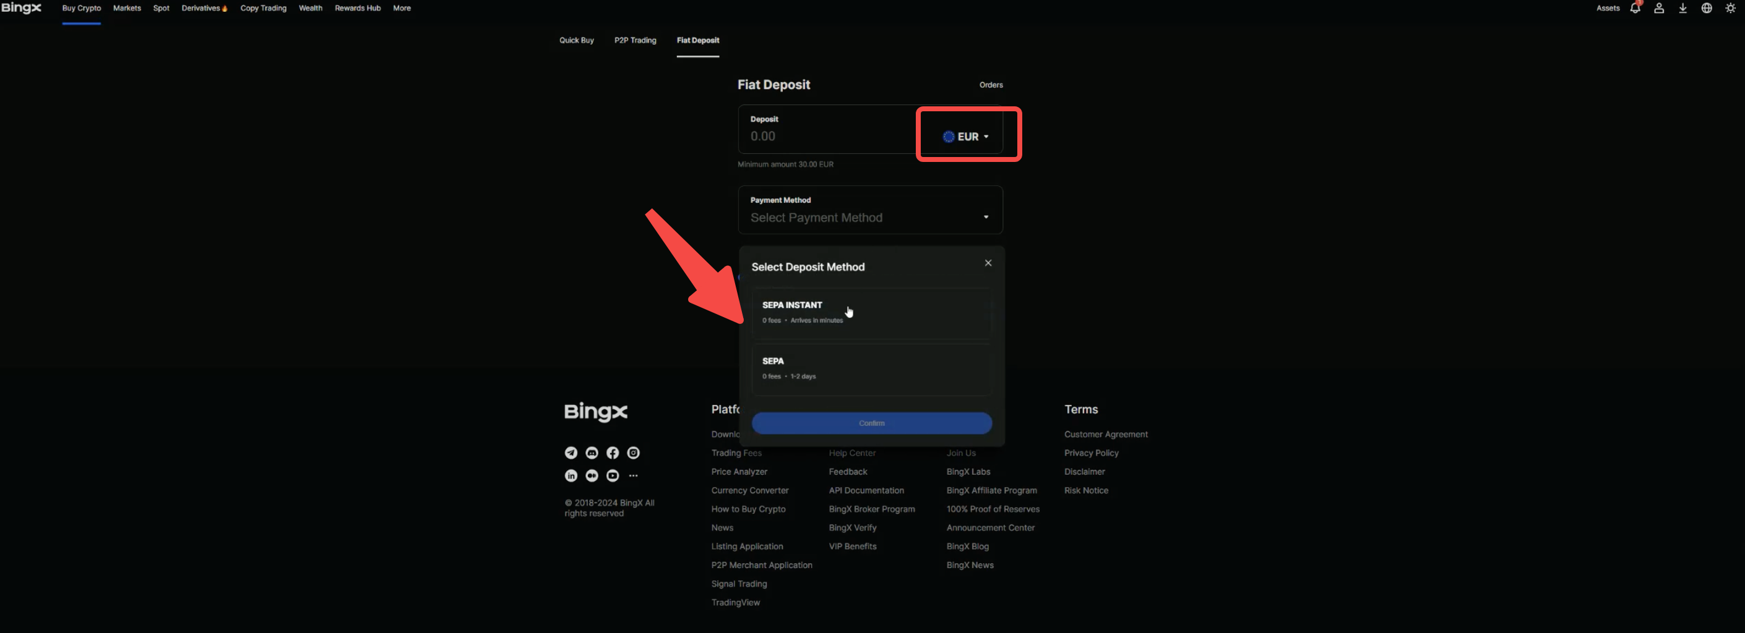Open the Copy Trading menu

click(x=263, y=8)
